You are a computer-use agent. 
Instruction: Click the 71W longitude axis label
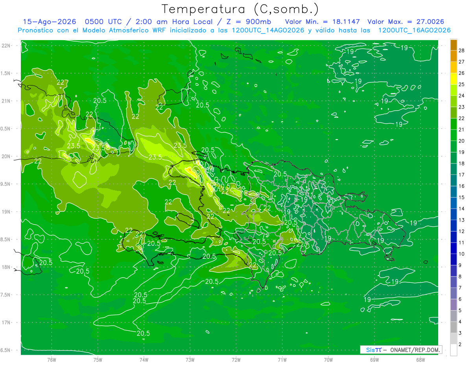click(x=282, y=359)
